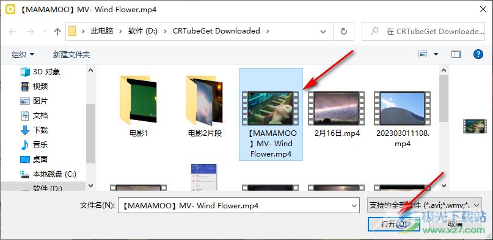Select 音乐 in the navigation pane
The image size is (493, 240).
pos(34,145)
